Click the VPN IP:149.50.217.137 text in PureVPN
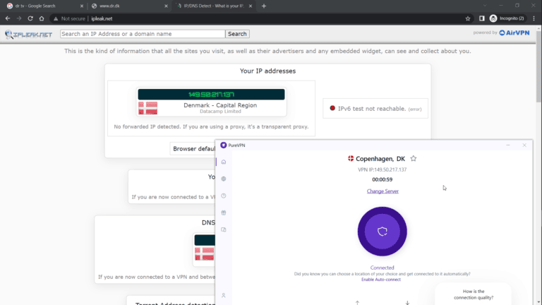The width and height of the screenshot is (542, 305). tap(382, 169)
